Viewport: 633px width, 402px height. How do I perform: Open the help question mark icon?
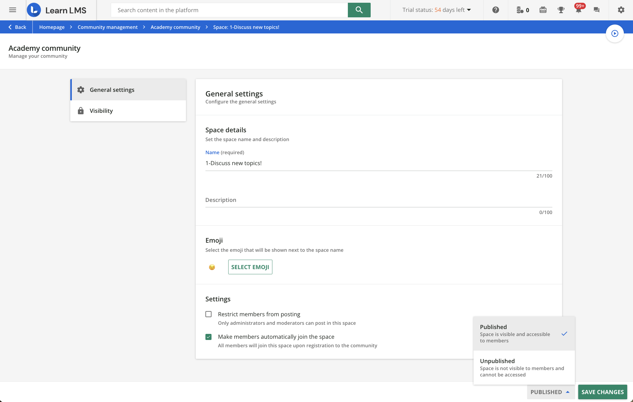(x=495, y=10)
